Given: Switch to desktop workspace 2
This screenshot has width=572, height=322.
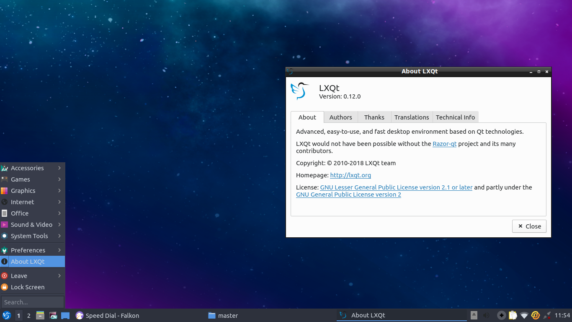Looking at the screenshot, I should coord(29,315).
